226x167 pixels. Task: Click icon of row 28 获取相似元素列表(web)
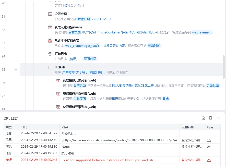[x=58, y=107]
